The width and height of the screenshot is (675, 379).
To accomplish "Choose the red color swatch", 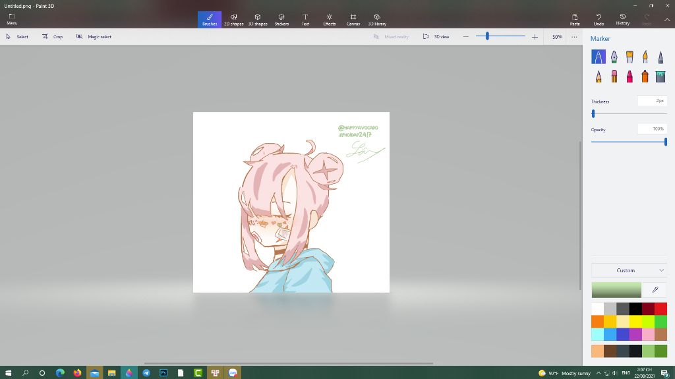I will [660, 308].
